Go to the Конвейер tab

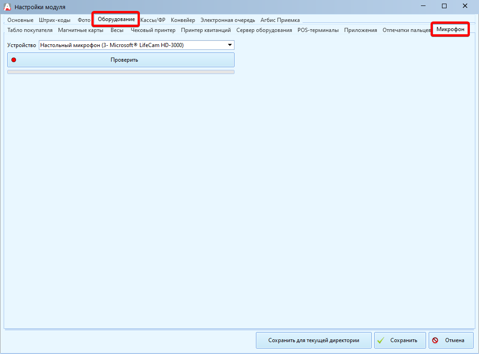[183, 20]
